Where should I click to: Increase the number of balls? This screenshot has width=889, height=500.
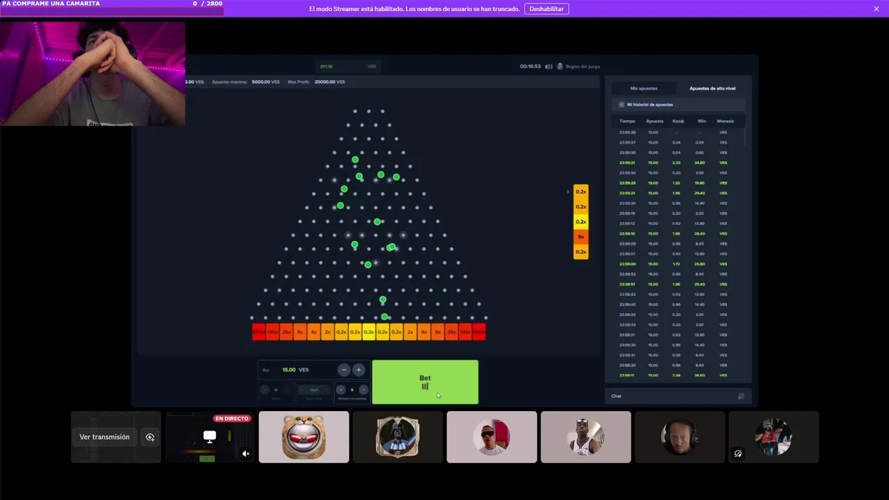coord(363,390)
